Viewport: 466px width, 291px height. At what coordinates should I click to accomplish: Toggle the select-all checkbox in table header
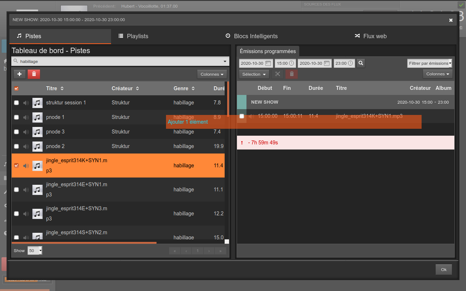(x=16, y=88)
